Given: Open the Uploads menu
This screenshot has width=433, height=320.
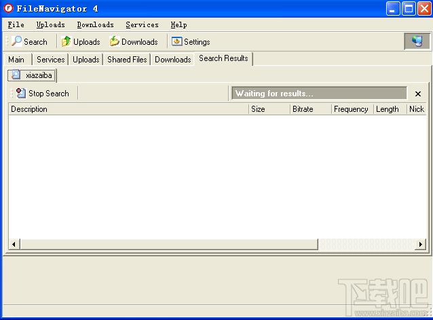Looking at the screenshot, I should point(50,25).
